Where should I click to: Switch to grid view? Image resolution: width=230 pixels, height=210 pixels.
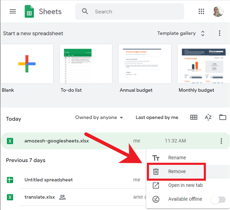[194, 117]
